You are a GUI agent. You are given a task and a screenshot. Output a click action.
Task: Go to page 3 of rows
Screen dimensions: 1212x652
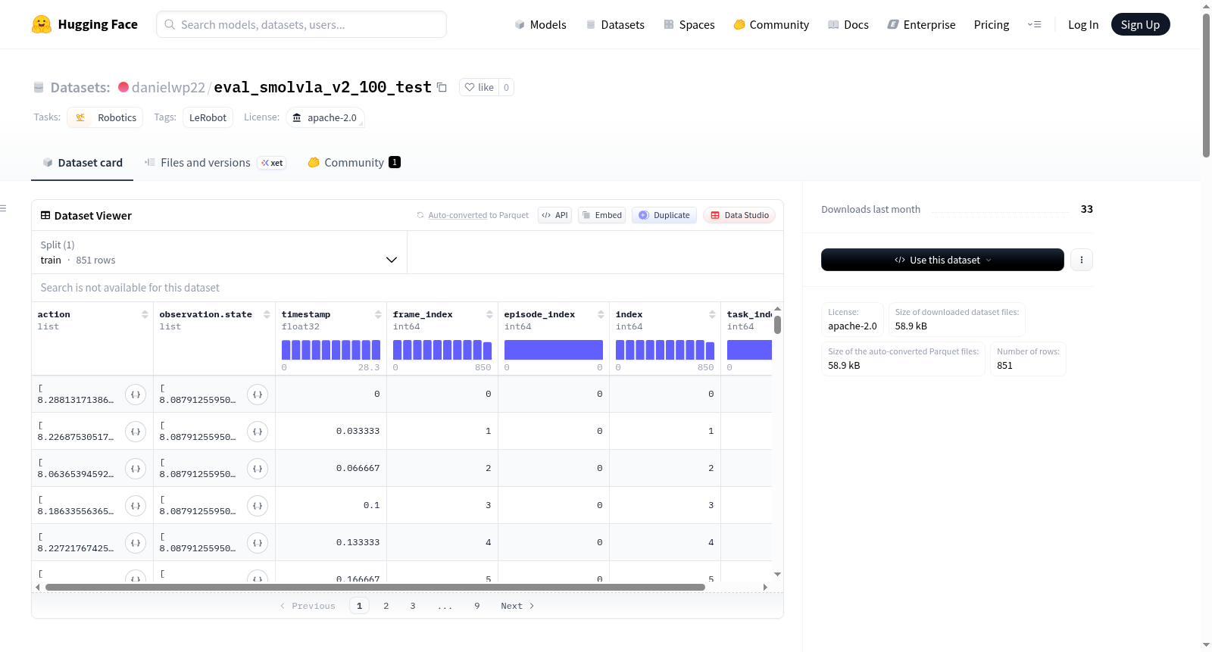(x=413, y=606)
